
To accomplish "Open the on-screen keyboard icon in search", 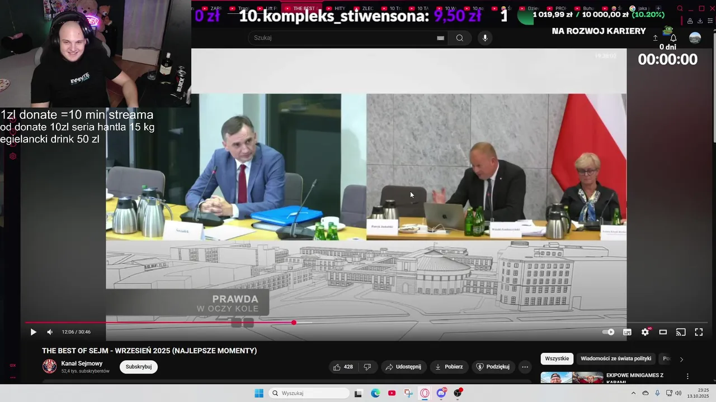I will (x=440, y=38).
